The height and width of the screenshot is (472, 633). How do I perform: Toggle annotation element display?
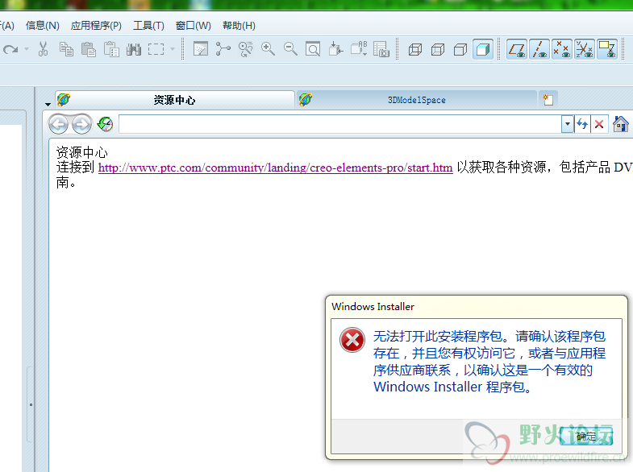pyautogui.click(x=607, y=49)
